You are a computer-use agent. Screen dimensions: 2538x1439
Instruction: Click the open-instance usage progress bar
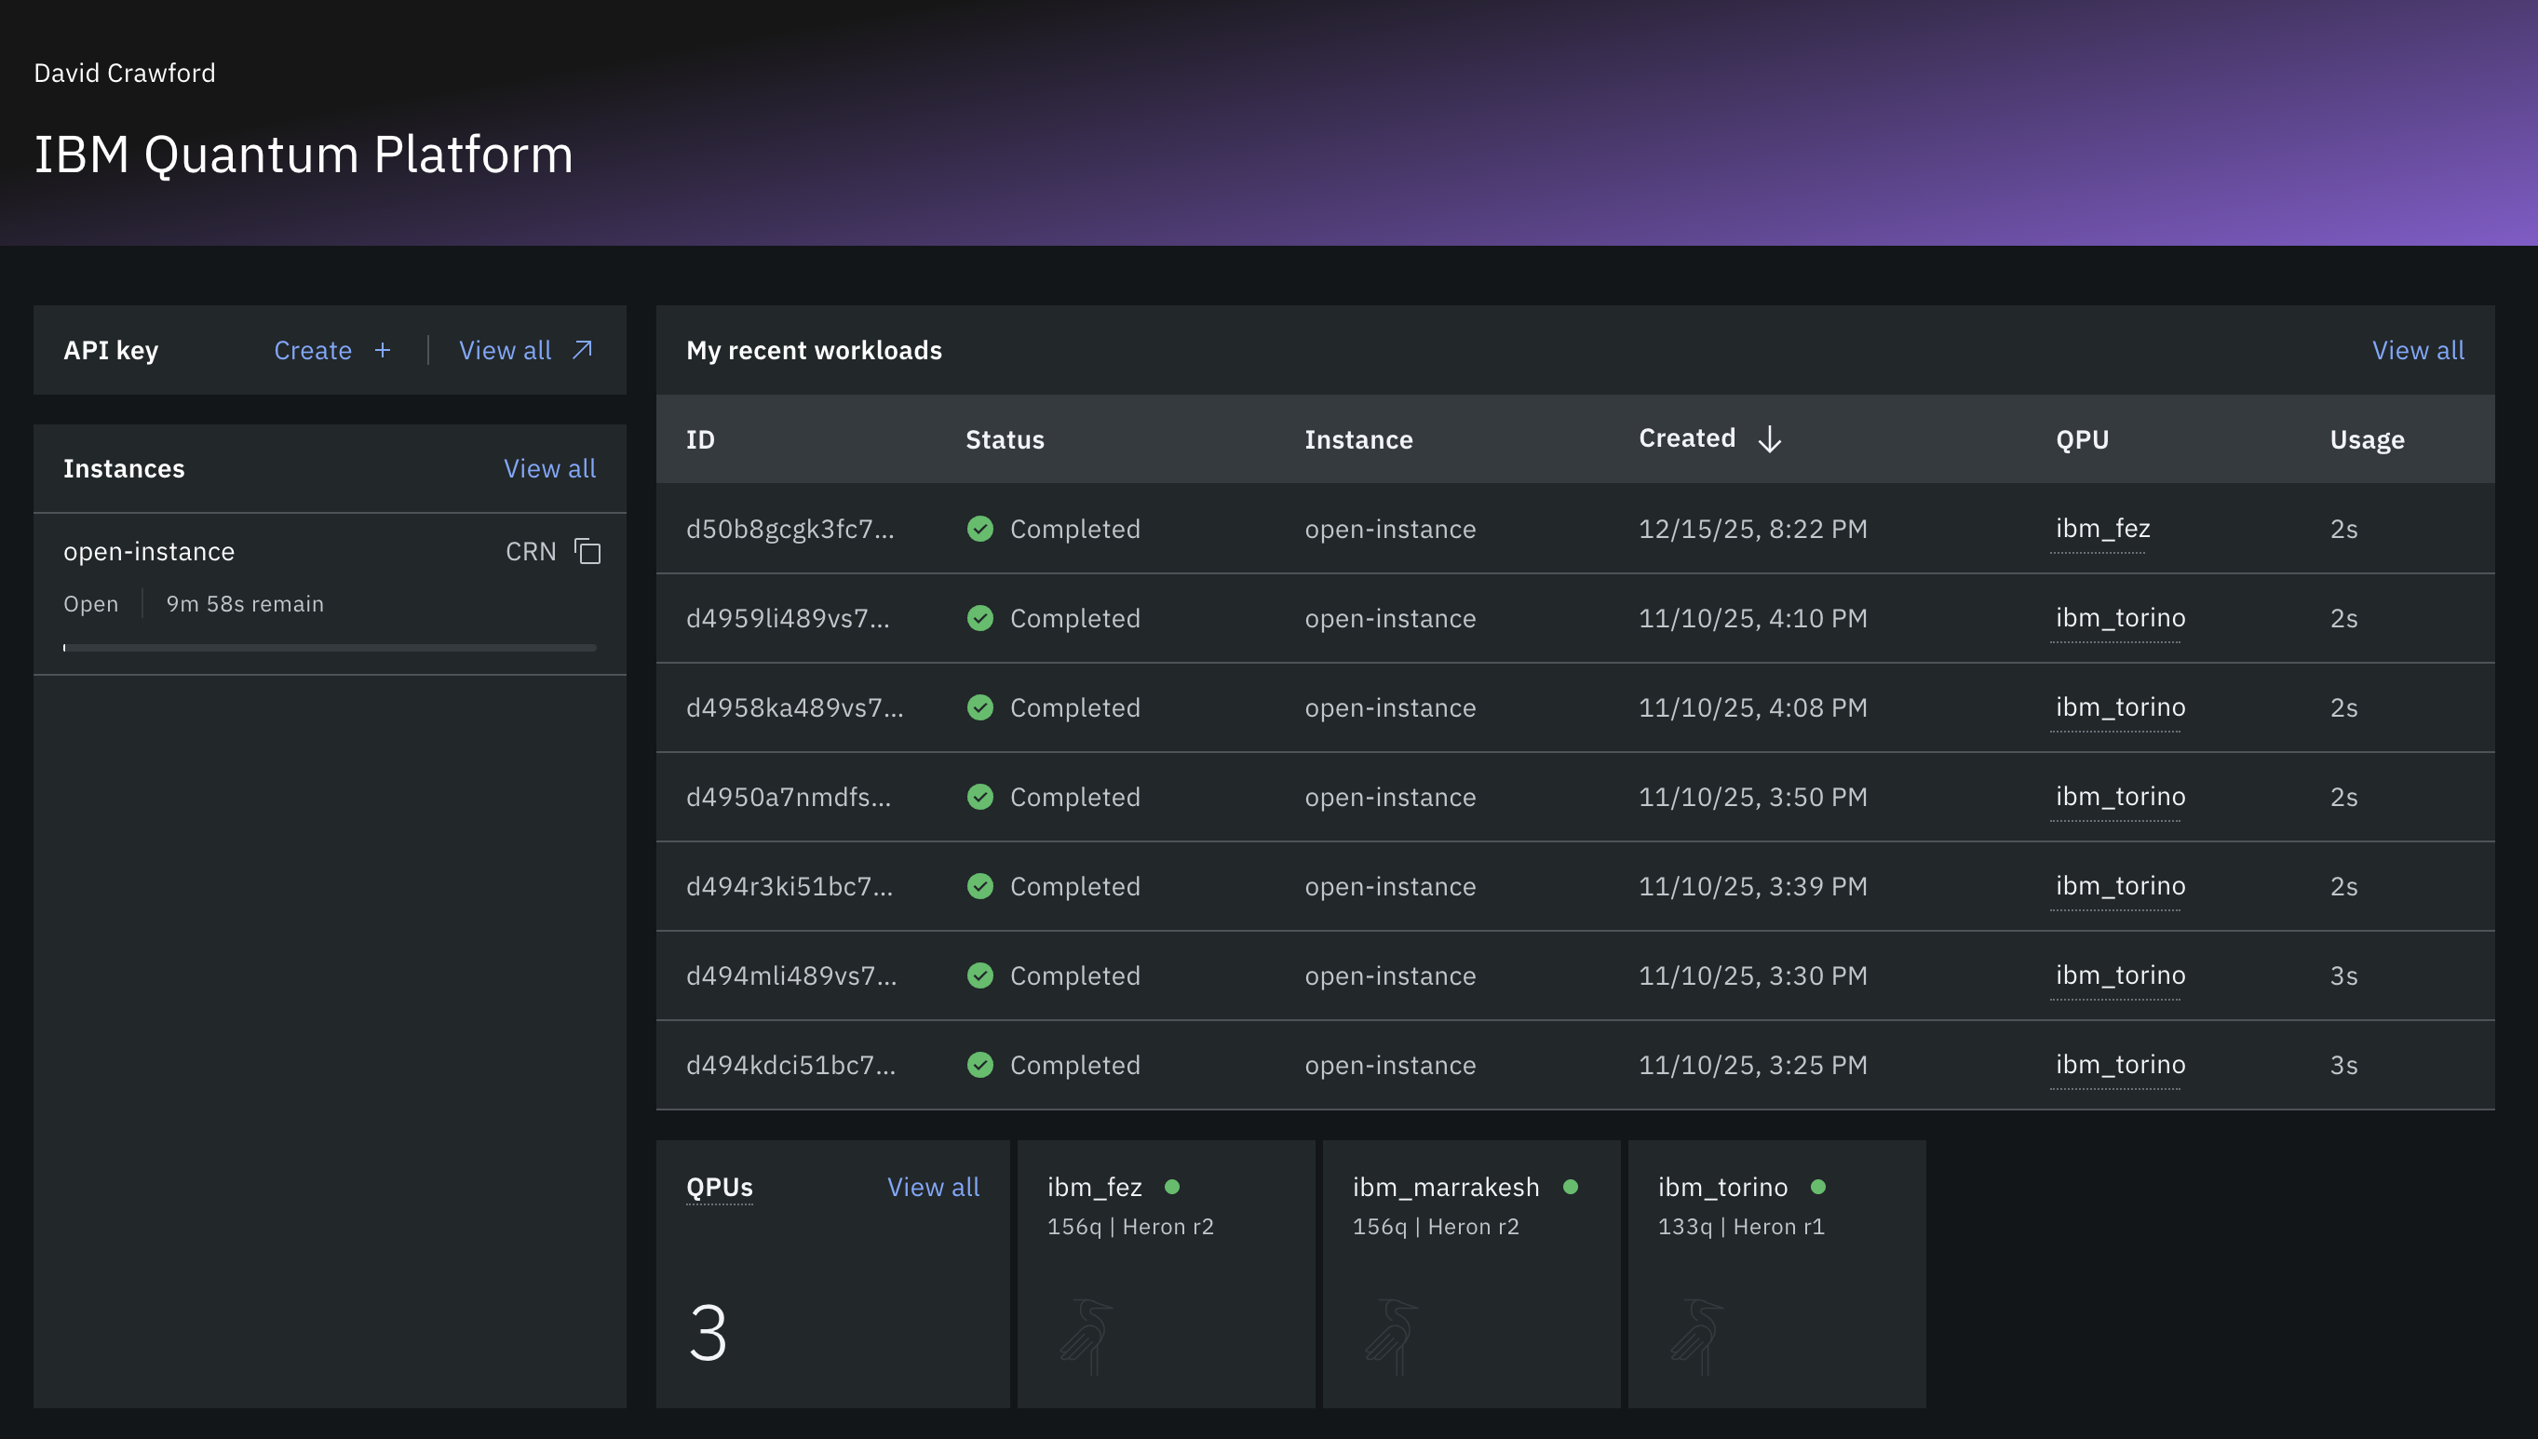329,649
